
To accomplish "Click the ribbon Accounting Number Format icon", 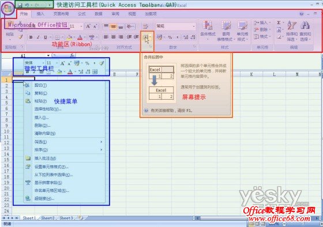I will click(159, 37).
